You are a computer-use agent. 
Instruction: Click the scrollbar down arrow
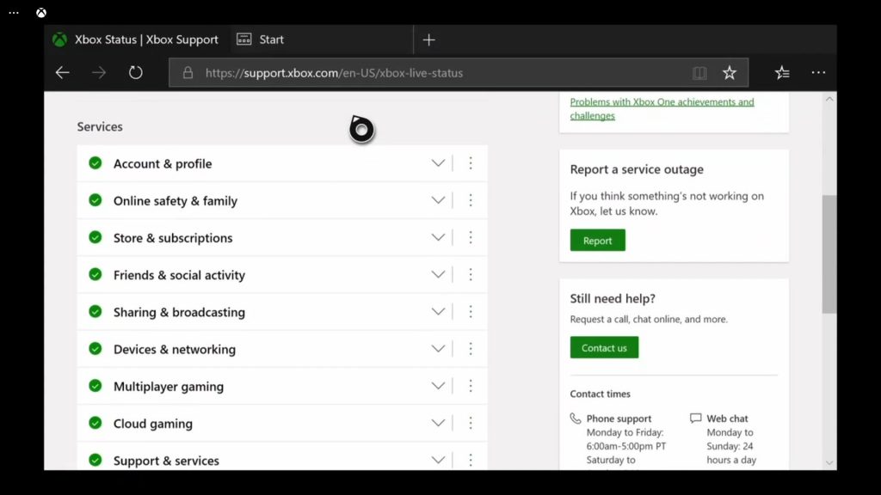pos(829,463)
